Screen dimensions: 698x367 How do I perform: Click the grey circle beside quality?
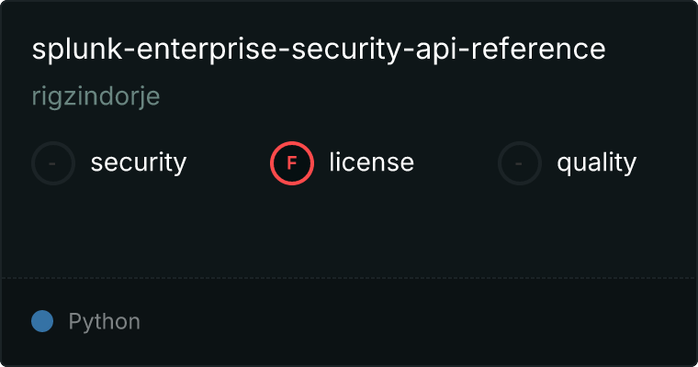pos(520,163)
